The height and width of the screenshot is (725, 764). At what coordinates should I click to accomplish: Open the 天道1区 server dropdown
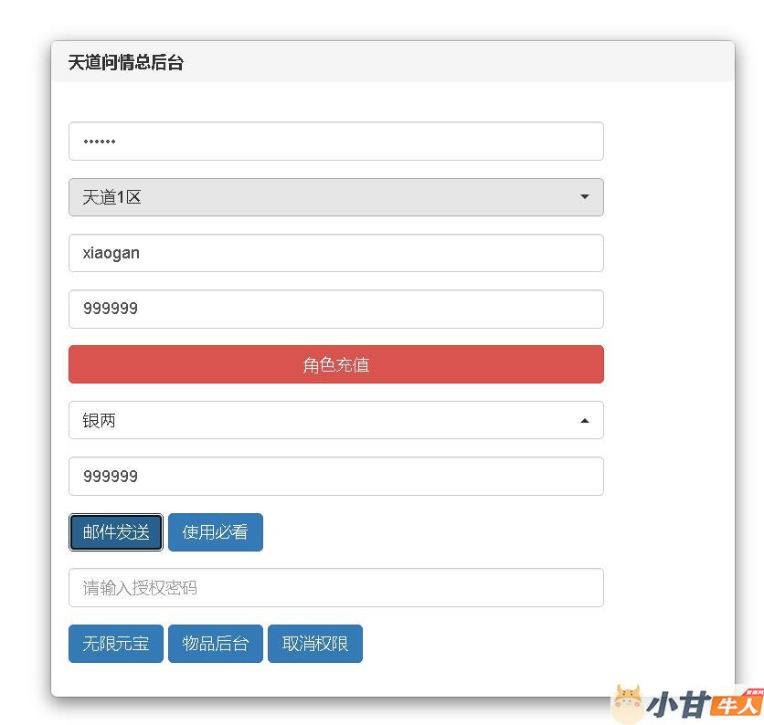(x=335, y=197)
